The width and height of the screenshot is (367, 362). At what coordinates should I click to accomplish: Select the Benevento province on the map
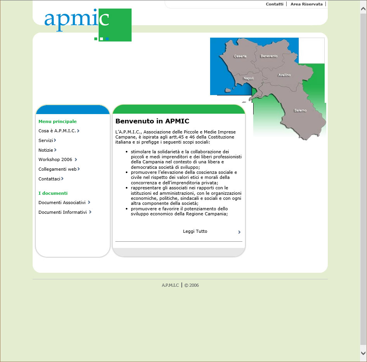pyautogui.click(x=269, y=56)
